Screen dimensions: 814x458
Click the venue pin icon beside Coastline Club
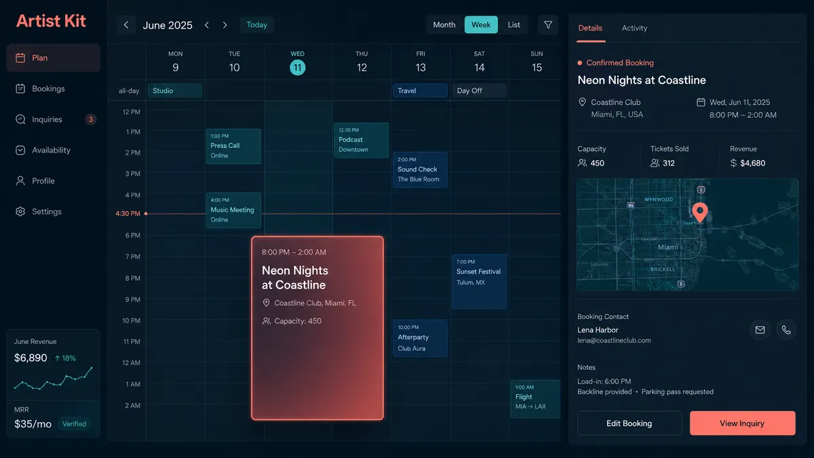tap(582, 102)
